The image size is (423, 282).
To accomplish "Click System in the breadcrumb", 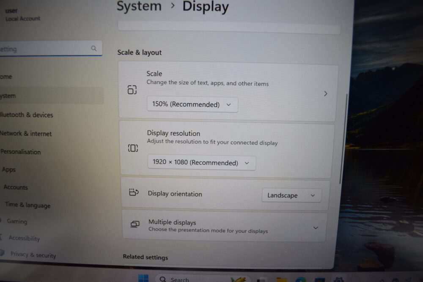I will click(x=139, y=6).
